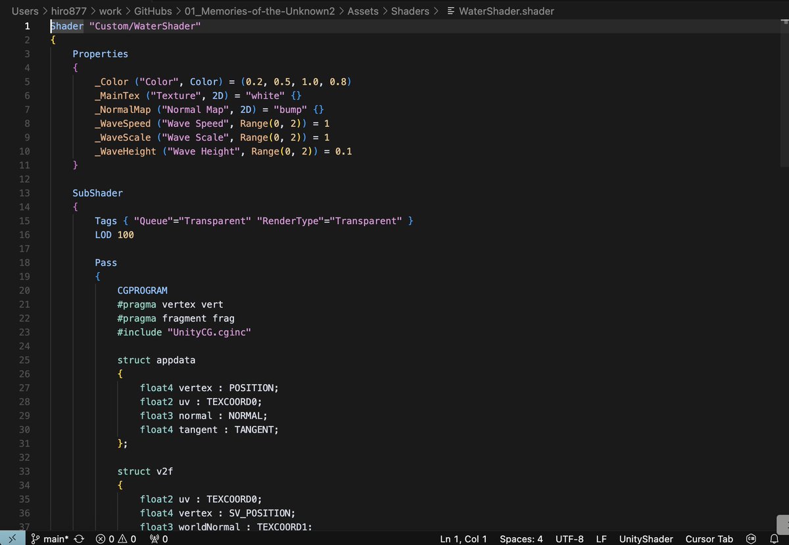Screen dimensions: 789x545
Task: Click struct v2f on line 33
Action: [x=145, y=471]
